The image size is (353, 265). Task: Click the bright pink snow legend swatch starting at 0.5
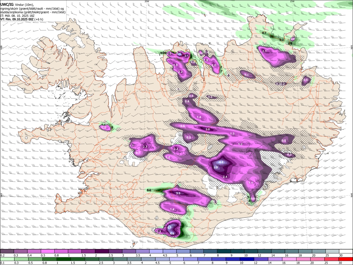[47, 251]
